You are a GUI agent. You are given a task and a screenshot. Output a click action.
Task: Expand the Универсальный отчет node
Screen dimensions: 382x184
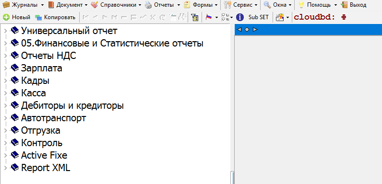(6, 31)
